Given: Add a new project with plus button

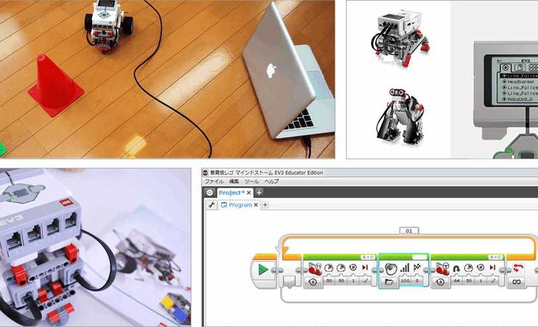Looking at the screenshot, I should pos(259,193).
